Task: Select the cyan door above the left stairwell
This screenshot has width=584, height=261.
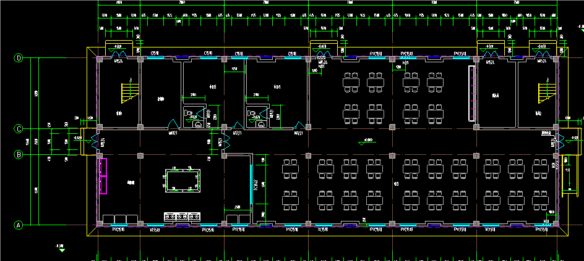Action: click(119, 54)
